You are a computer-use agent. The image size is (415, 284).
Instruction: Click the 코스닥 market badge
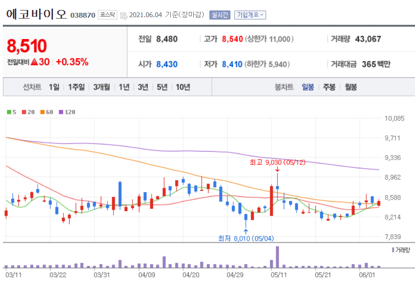click(x=107, y=15)
